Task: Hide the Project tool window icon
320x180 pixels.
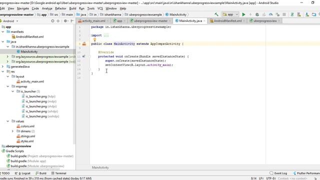Action: pos(72,21)
